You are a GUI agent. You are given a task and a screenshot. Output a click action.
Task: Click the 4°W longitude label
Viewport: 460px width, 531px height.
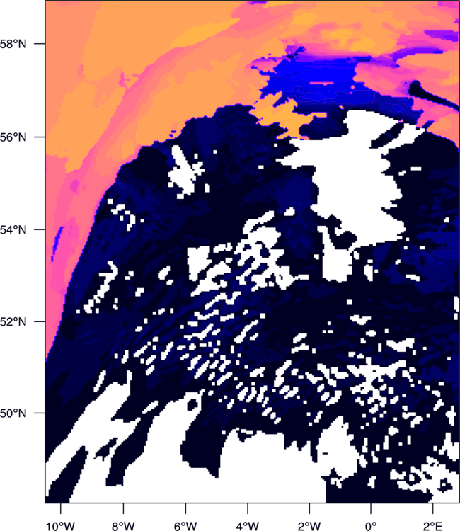tap(248, 525)
